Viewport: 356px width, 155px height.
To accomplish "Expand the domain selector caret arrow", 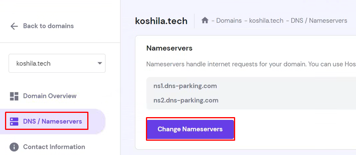I will [x=100, y=63].
